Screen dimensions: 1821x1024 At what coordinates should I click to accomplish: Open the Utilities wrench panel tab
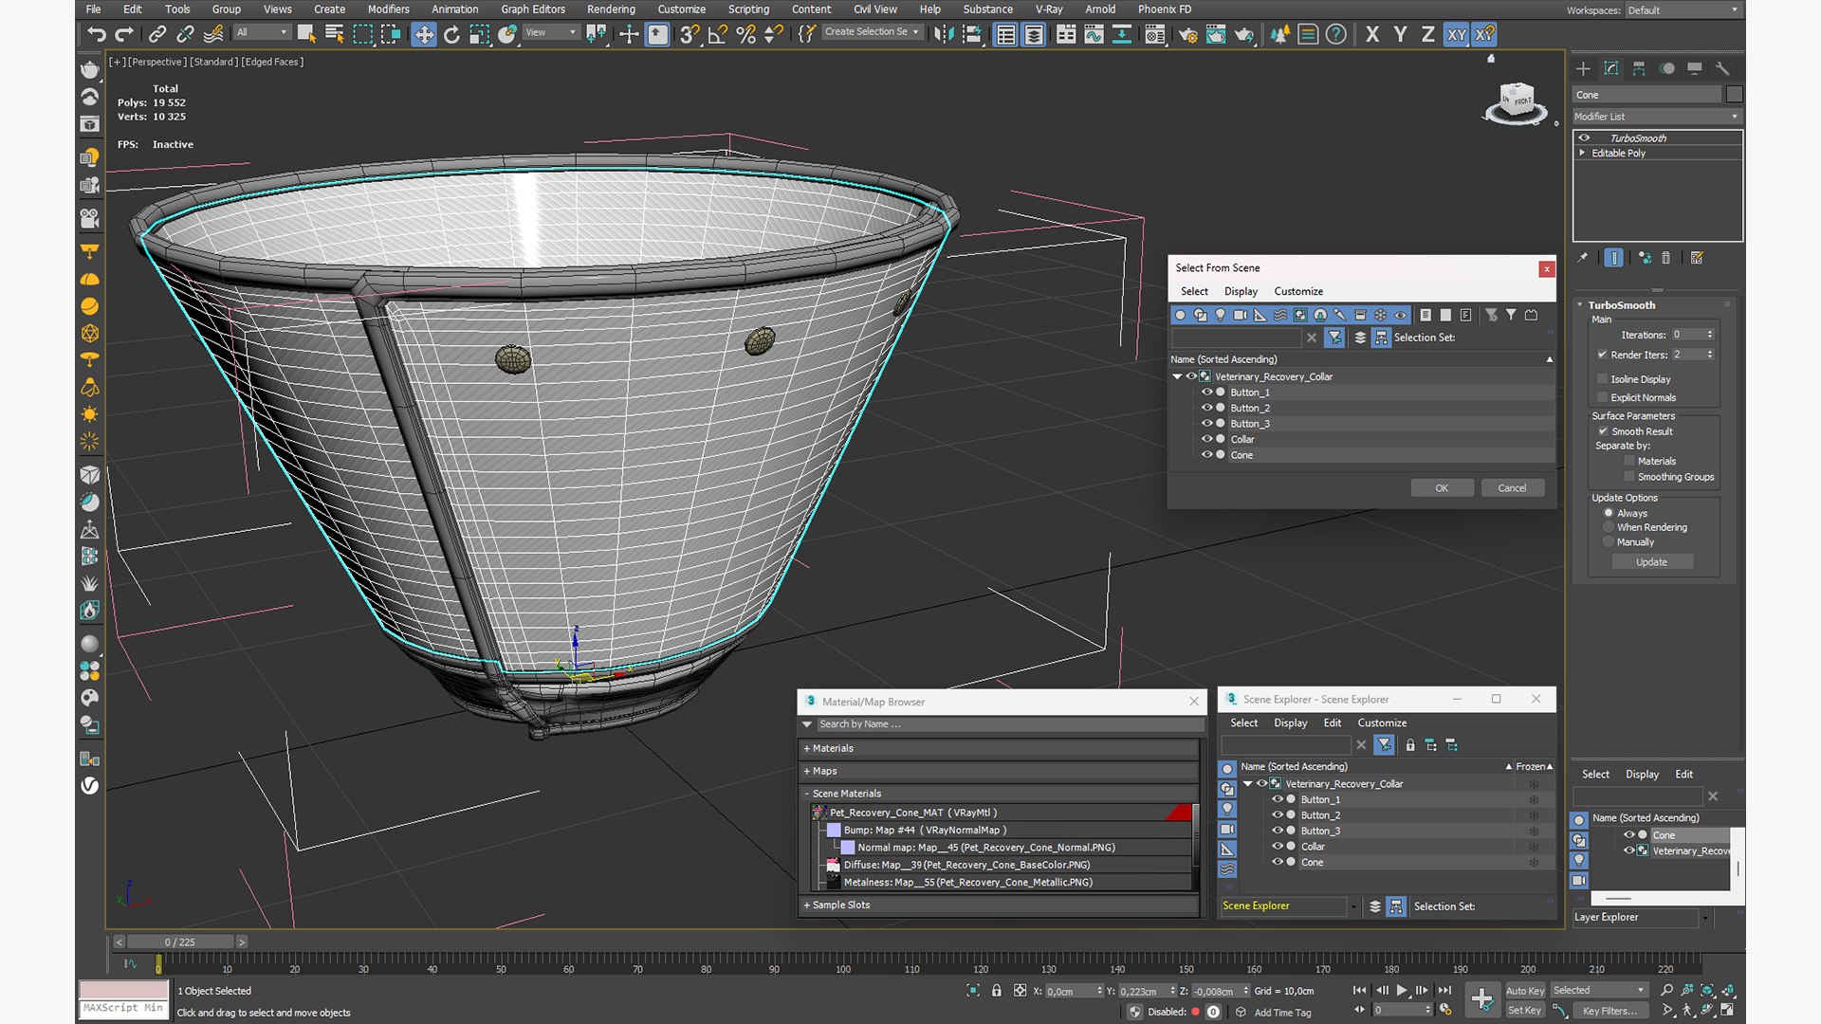[1723, 68]
